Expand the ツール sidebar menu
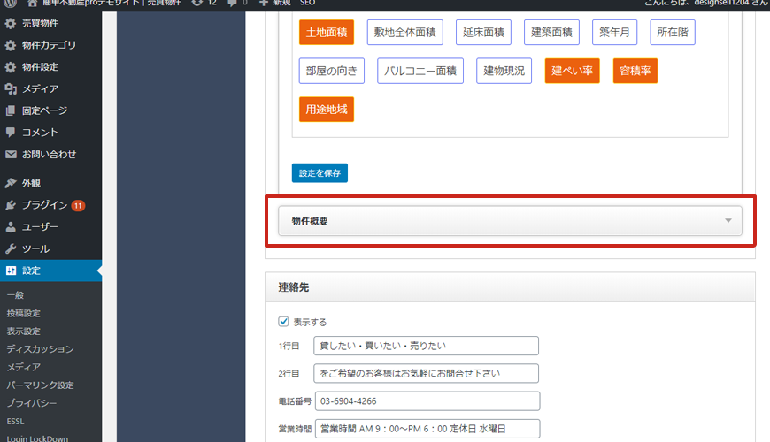The height and width of the screenshot is (442, 770). pyautogui.click(x=35, y=249)
